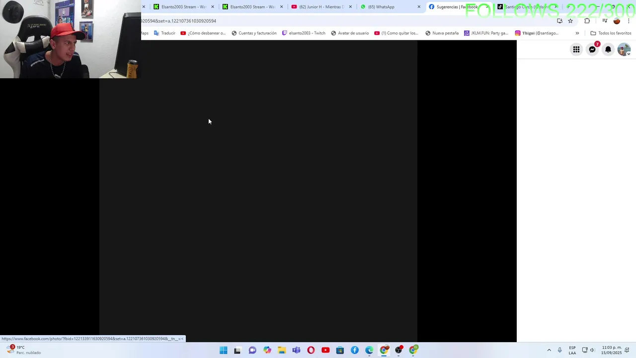Open Chrome profile avatar
636x358 pixels.
(x=617, y=21)
